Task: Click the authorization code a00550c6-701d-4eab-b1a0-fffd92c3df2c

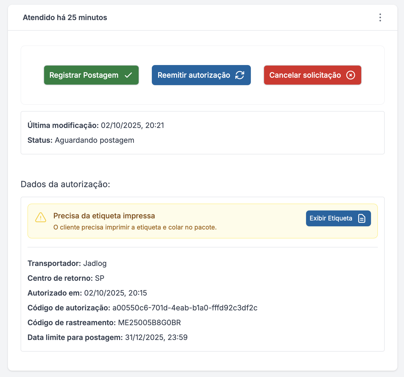Action: tap(185, 308)
